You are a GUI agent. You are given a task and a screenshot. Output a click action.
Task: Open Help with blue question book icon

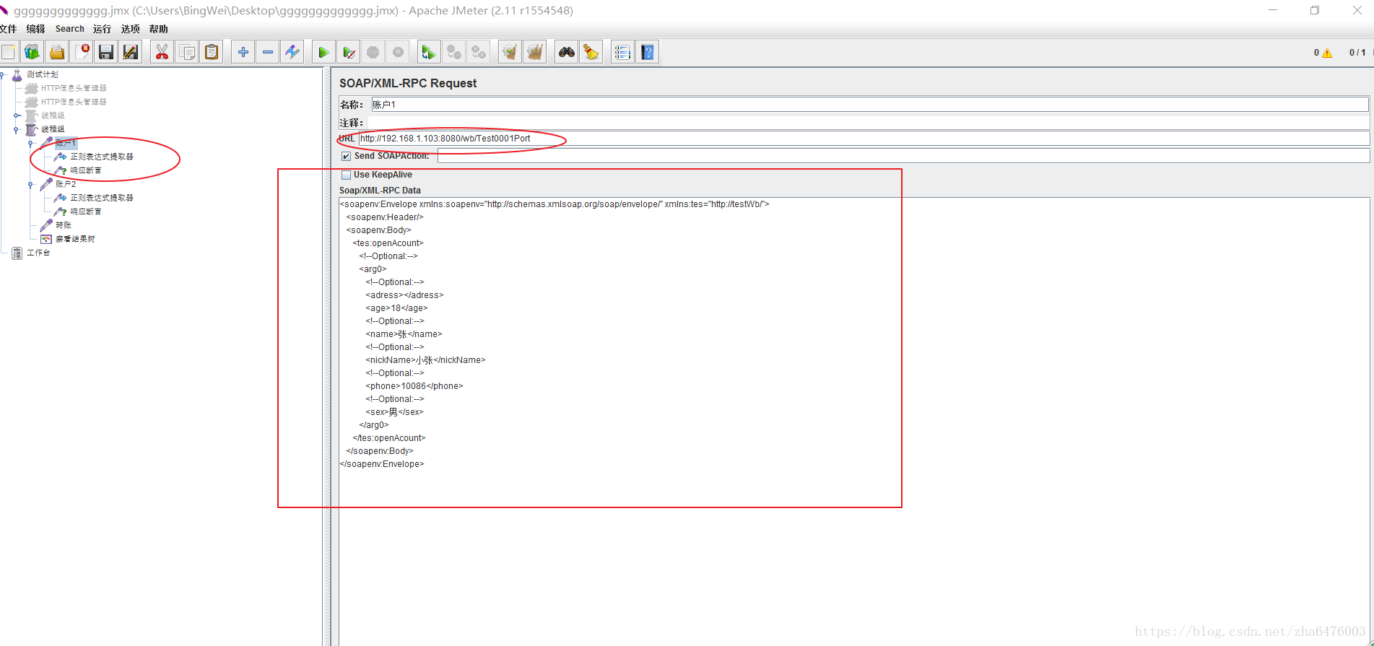point(648,52)
